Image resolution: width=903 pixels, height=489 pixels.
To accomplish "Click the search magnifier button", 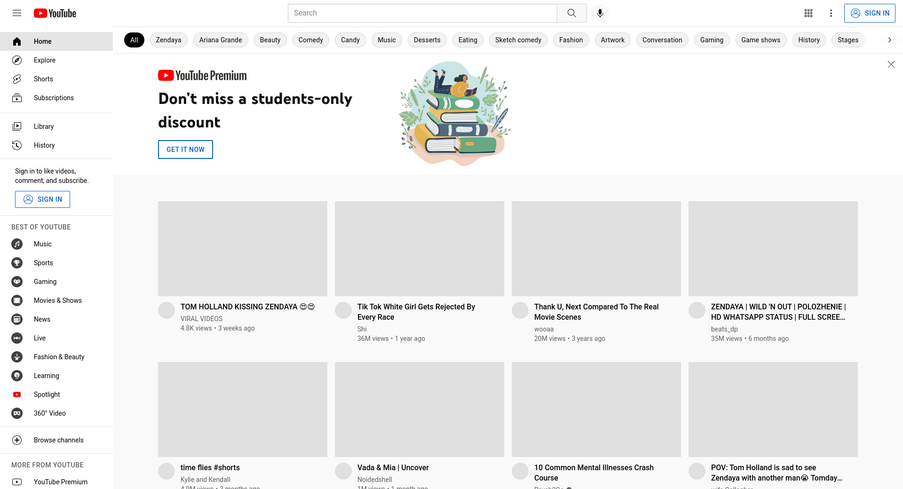I will tap(572, 13).
